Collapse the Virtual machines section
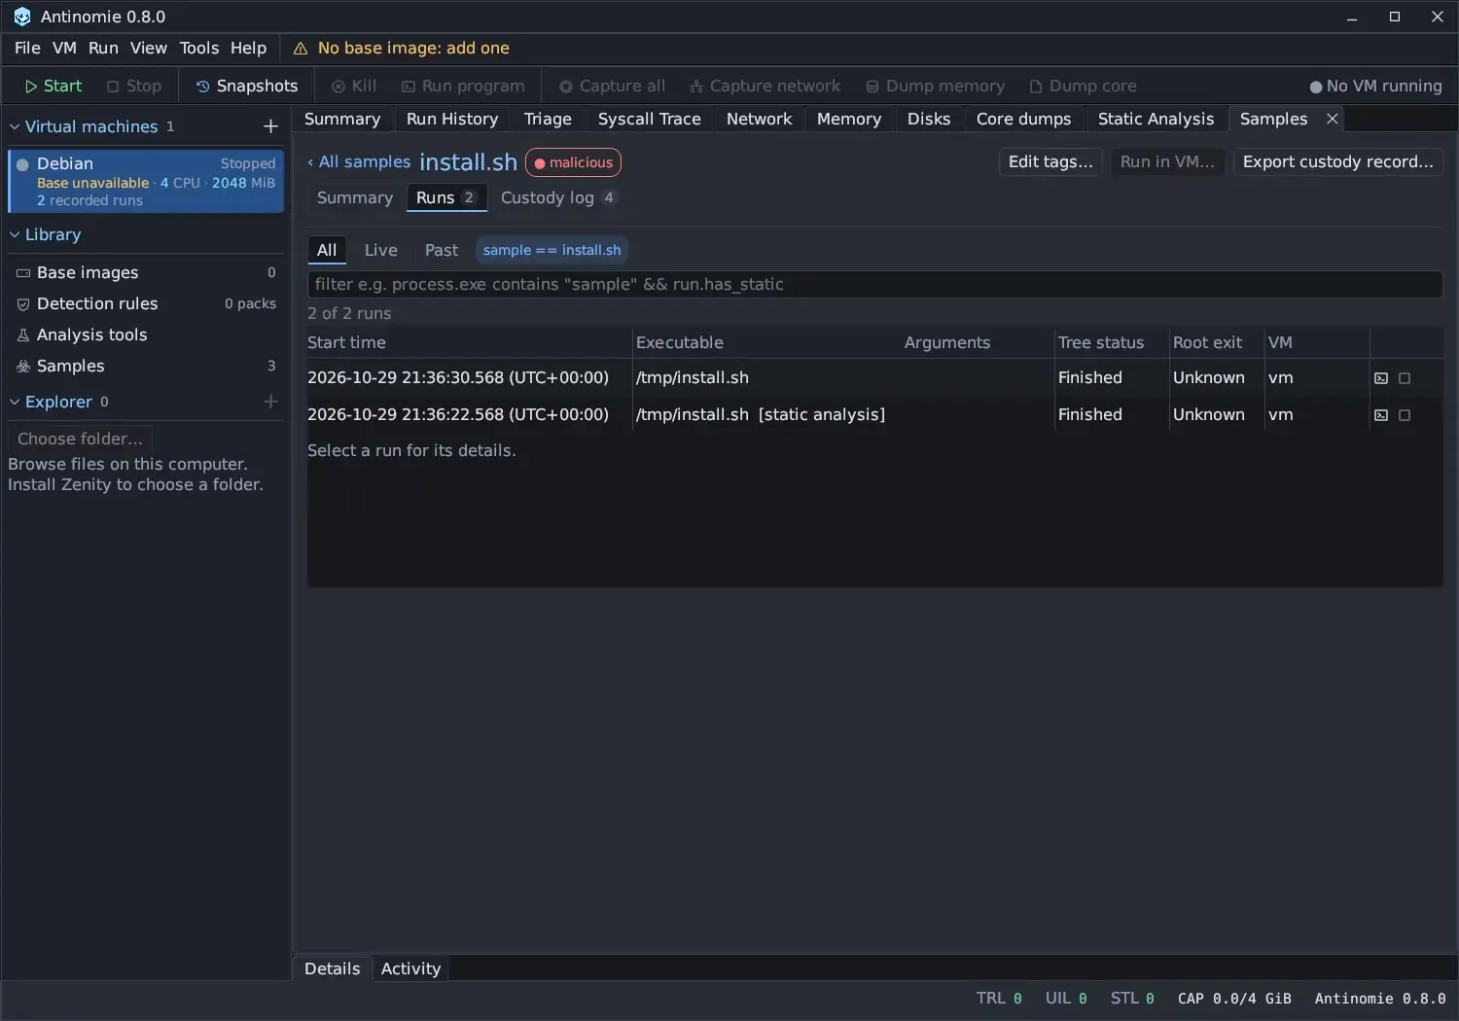The width and height of the screenshot is (1459, 1021). tap(15, 126)
